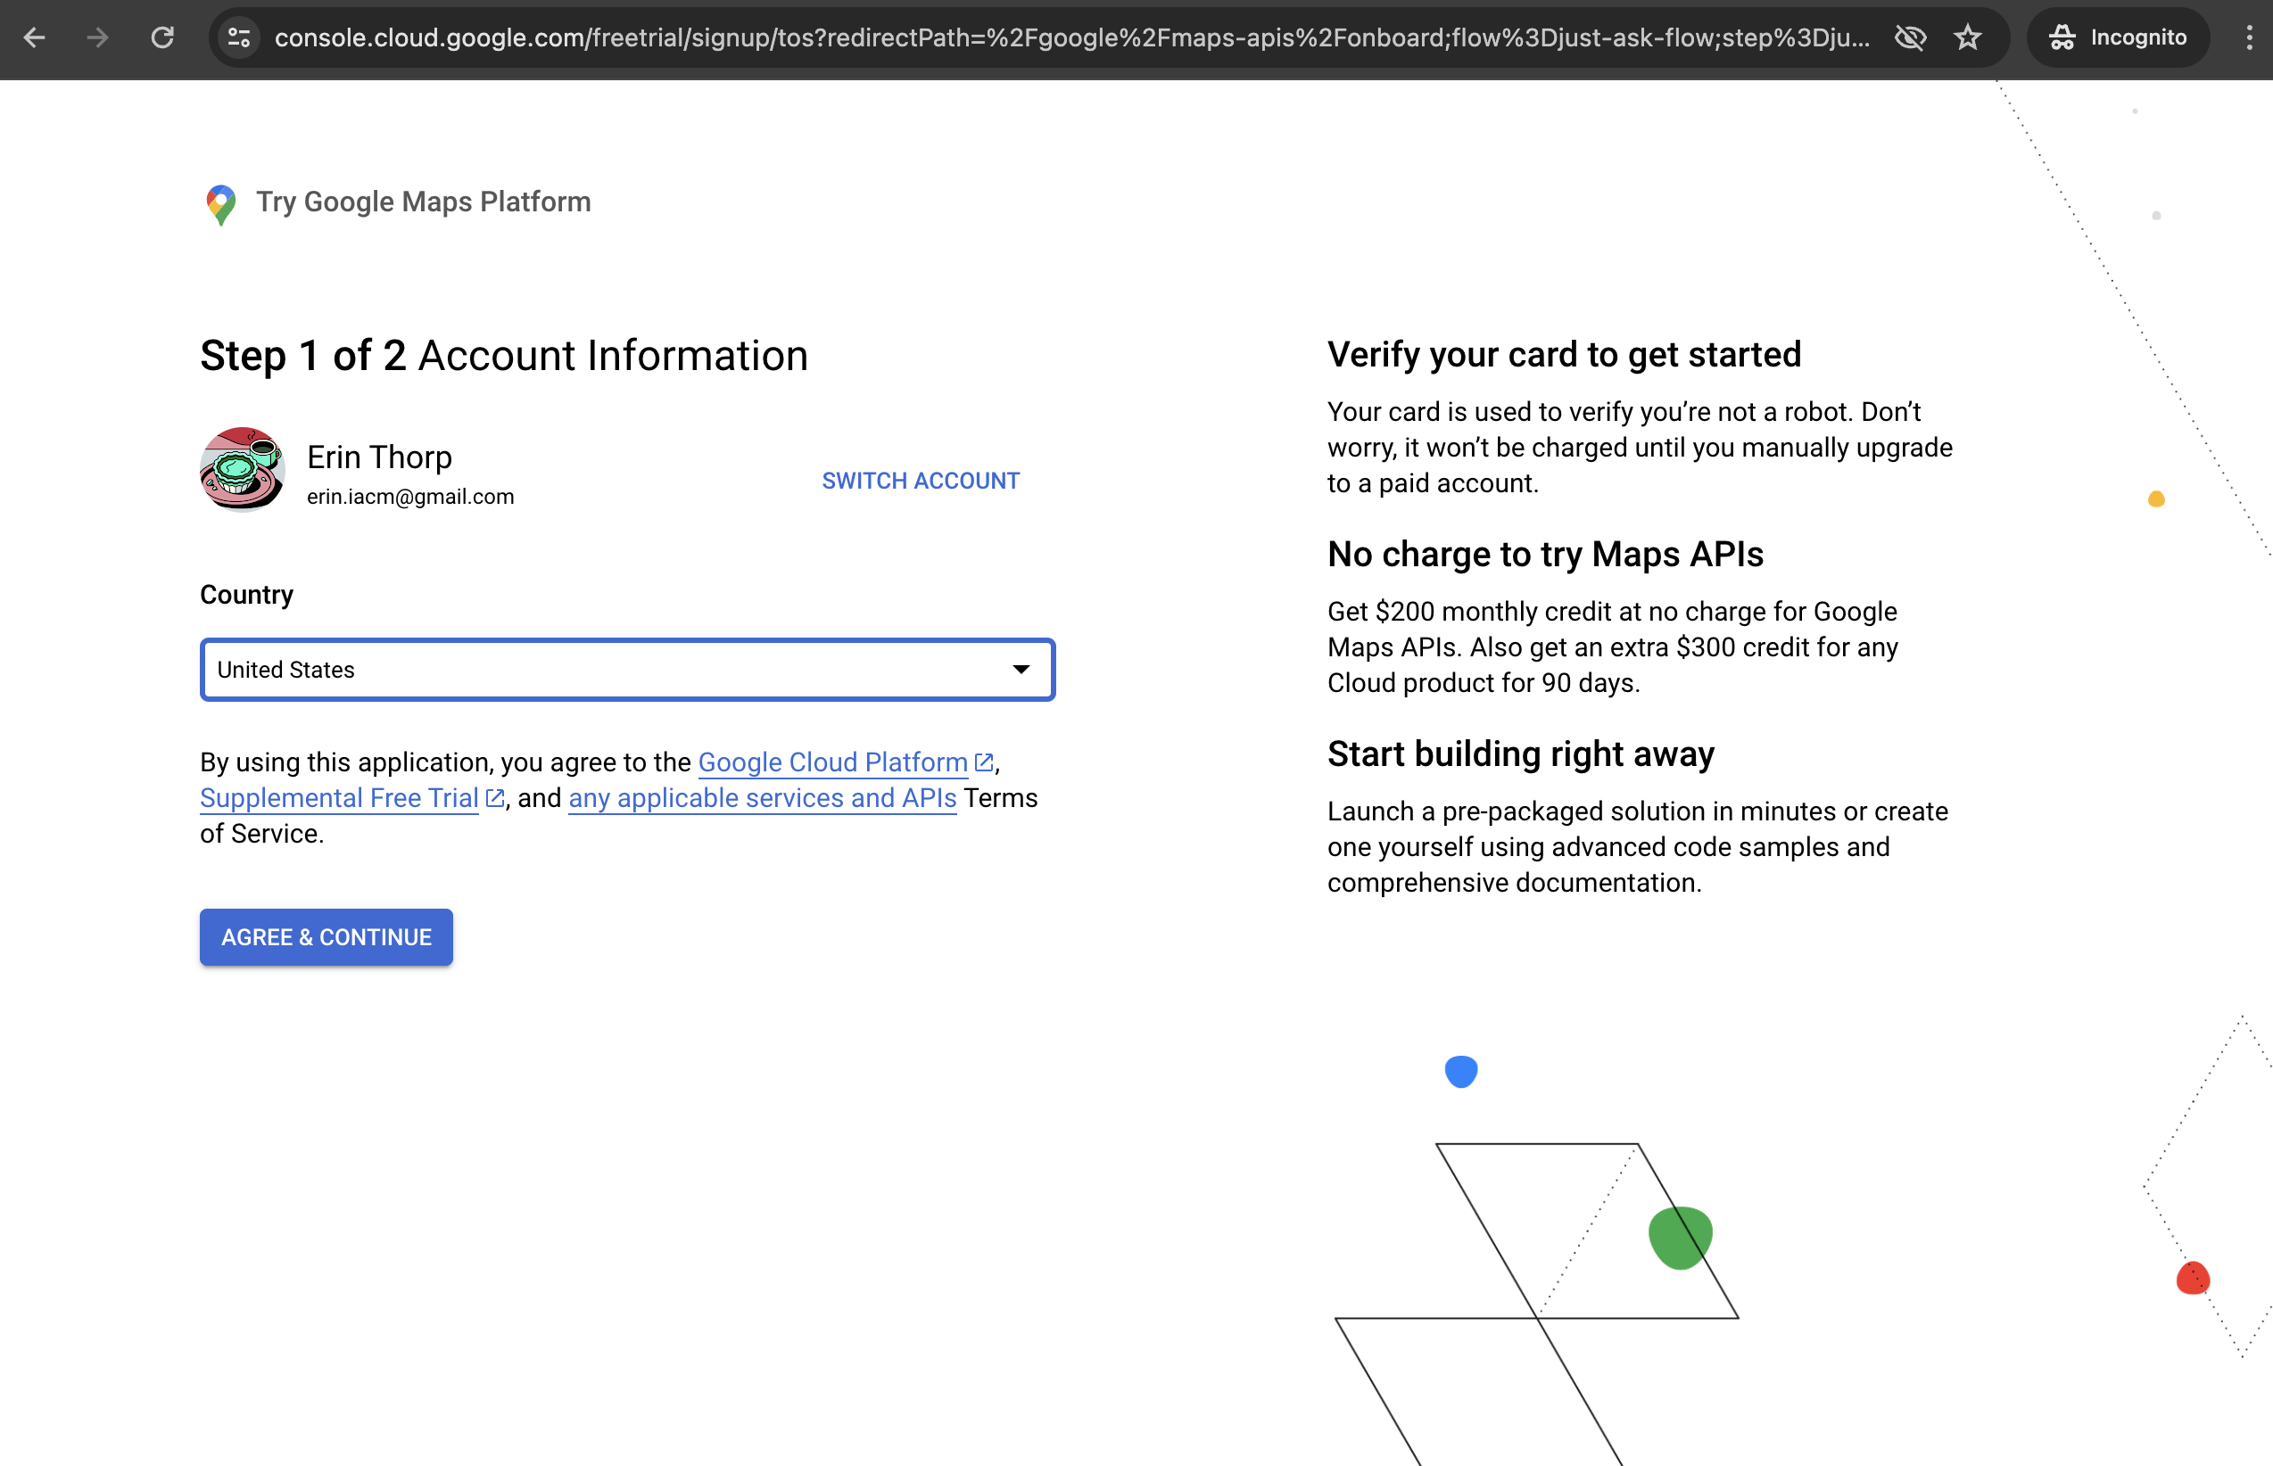This screenshot has width=2273, height=1466.
Task: Click the Google Maps pin logo
Action: tap(221, 203)
